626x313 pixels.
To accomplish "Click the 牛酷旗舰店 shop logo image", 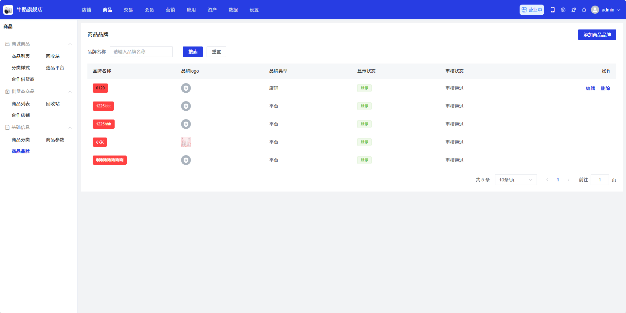I will (8, 10).
